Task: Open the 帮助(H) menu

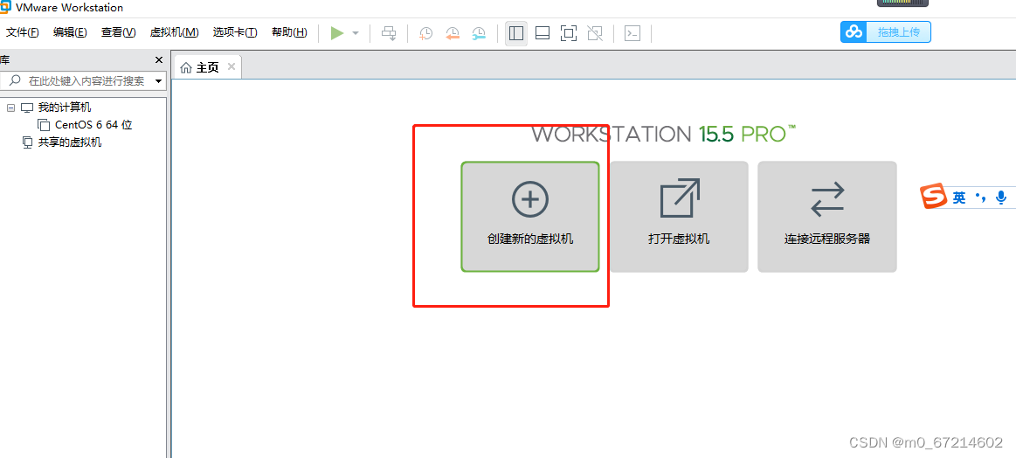Action: click(290, 32)
